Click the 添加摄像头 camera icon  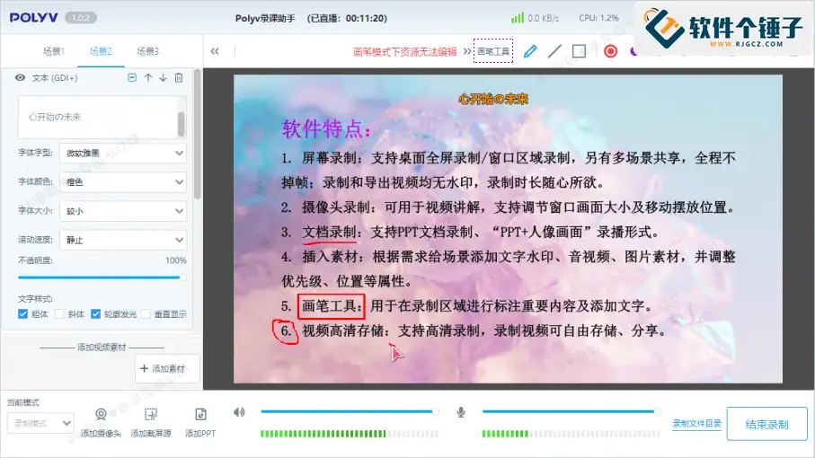pyautogui.click(x=101, y=414)
